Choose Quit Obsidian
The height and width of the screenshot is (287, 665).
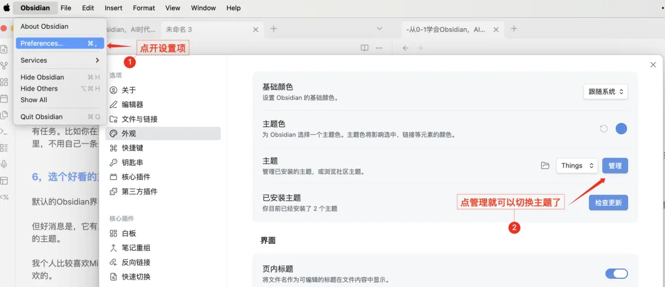[60, 116]
